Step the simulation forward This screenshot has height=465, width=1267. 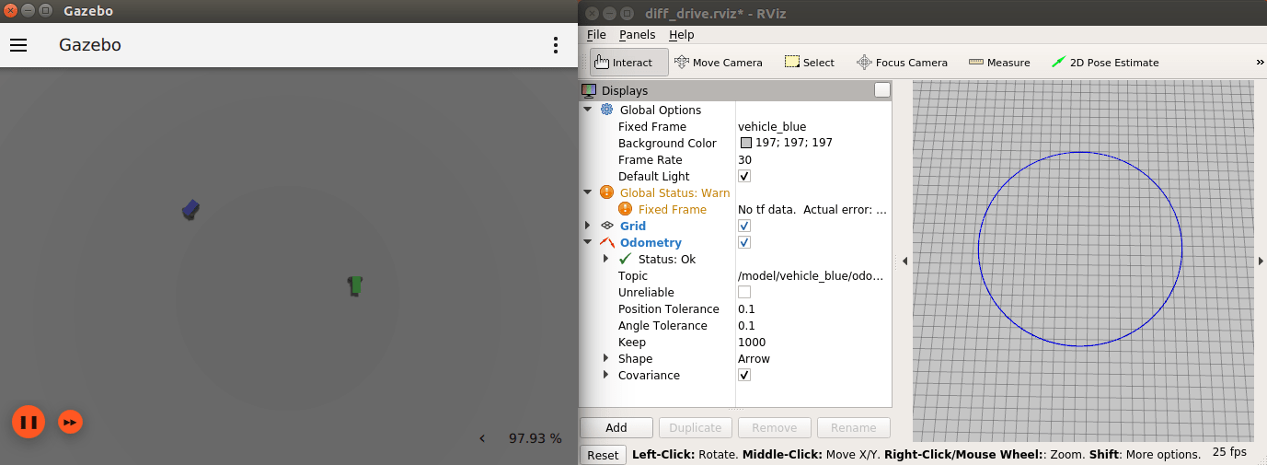(x=70, y=422)
